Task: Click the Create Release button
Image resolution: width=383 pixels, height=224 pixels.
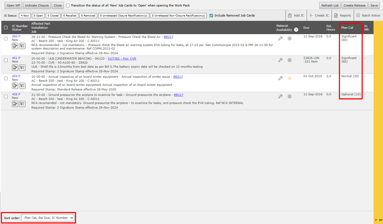Action: tap(354, 5)
